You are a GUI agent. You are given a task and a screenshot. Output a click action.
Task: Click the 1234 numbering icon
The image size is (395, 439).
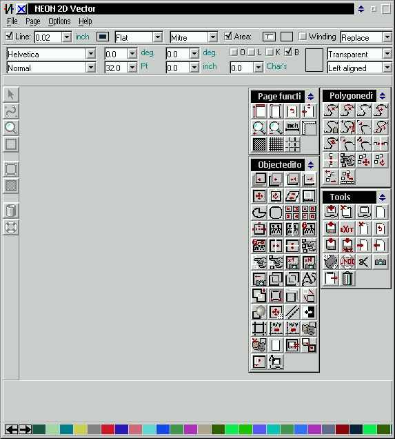[x=292, y=213]
